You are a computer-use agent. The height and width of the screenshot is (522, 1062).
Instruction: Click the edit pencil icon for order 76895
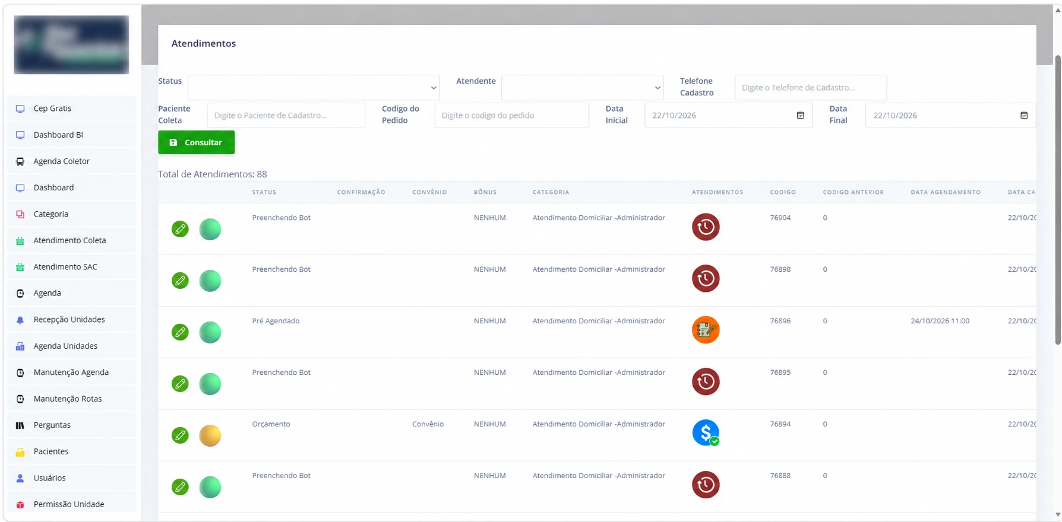pos(180,384)
